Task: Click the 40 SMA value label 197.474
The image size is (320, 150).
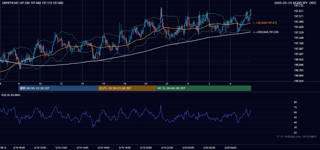Action: point(265,23)
